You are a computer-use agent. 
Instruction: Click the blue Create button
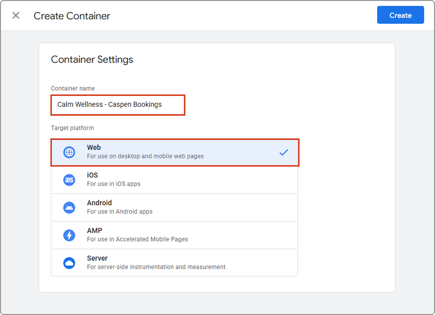pos(400,15)
